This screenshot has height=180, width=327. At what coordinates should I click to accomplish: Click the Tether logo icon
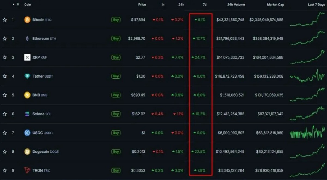[27, 76]
